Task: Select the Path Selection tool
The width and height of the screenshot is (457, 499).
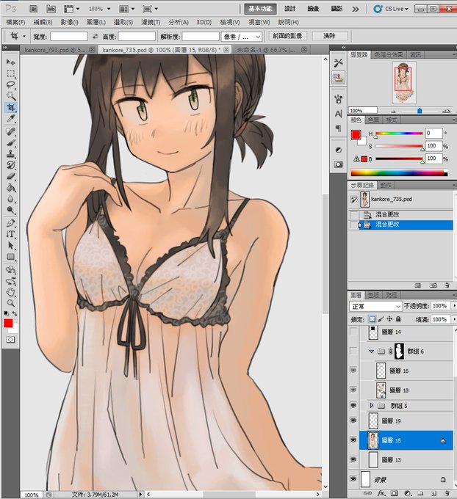Action: tap(10, 245)
